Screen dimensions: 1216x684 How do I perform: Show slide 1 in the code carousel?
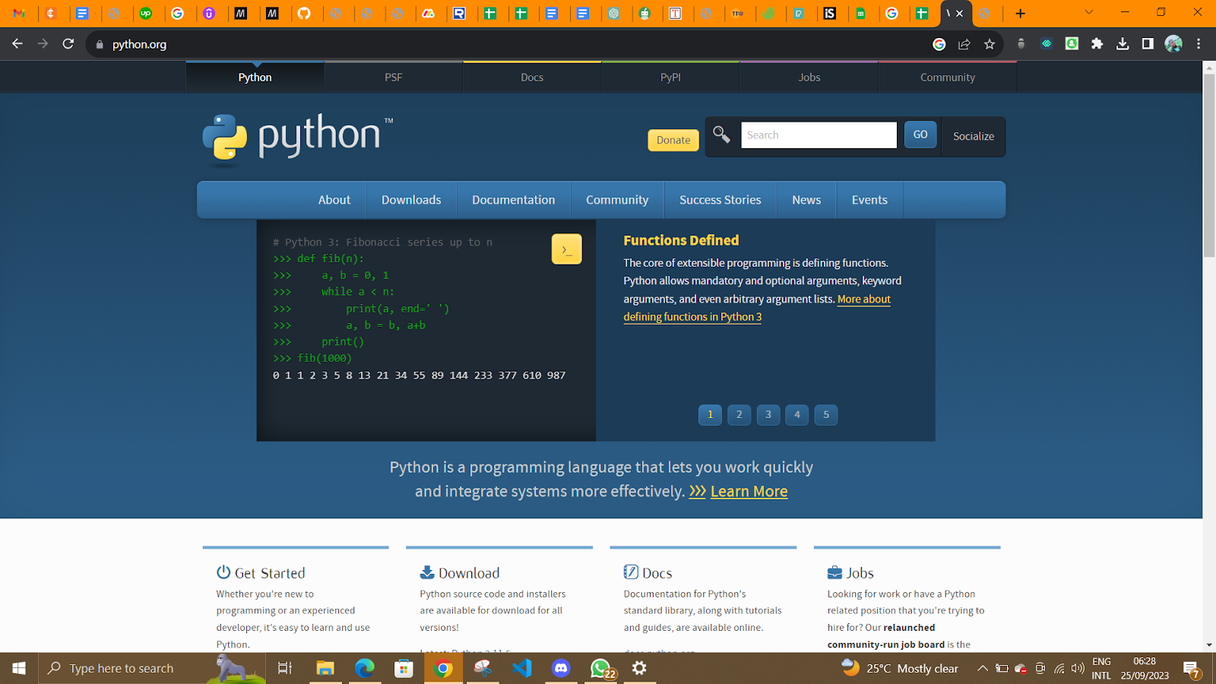point(710,415)
